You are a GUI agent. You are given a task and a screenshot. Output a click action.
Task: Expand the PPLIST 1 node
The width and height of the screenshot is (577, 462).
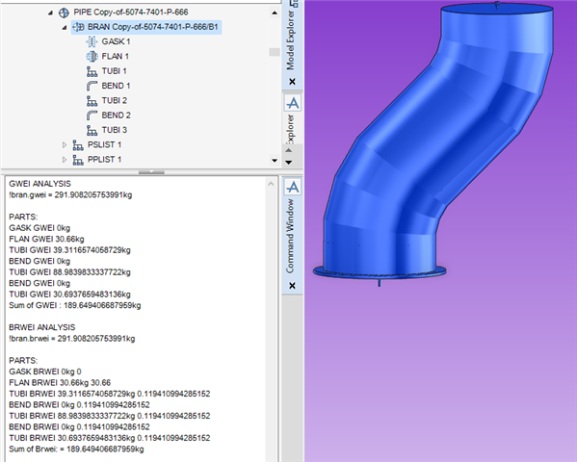[x=65, y=160]
